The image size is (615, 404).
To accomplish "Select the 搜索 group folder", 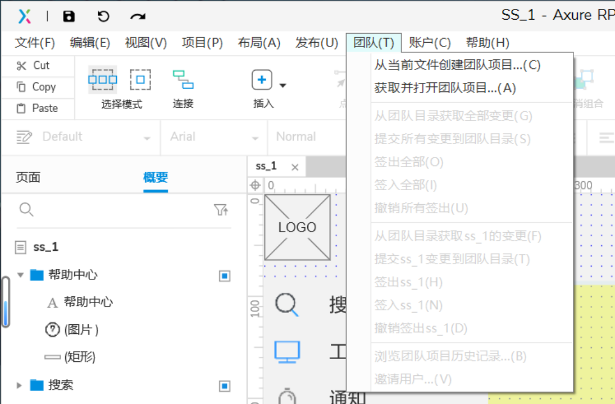I will 60,385.
